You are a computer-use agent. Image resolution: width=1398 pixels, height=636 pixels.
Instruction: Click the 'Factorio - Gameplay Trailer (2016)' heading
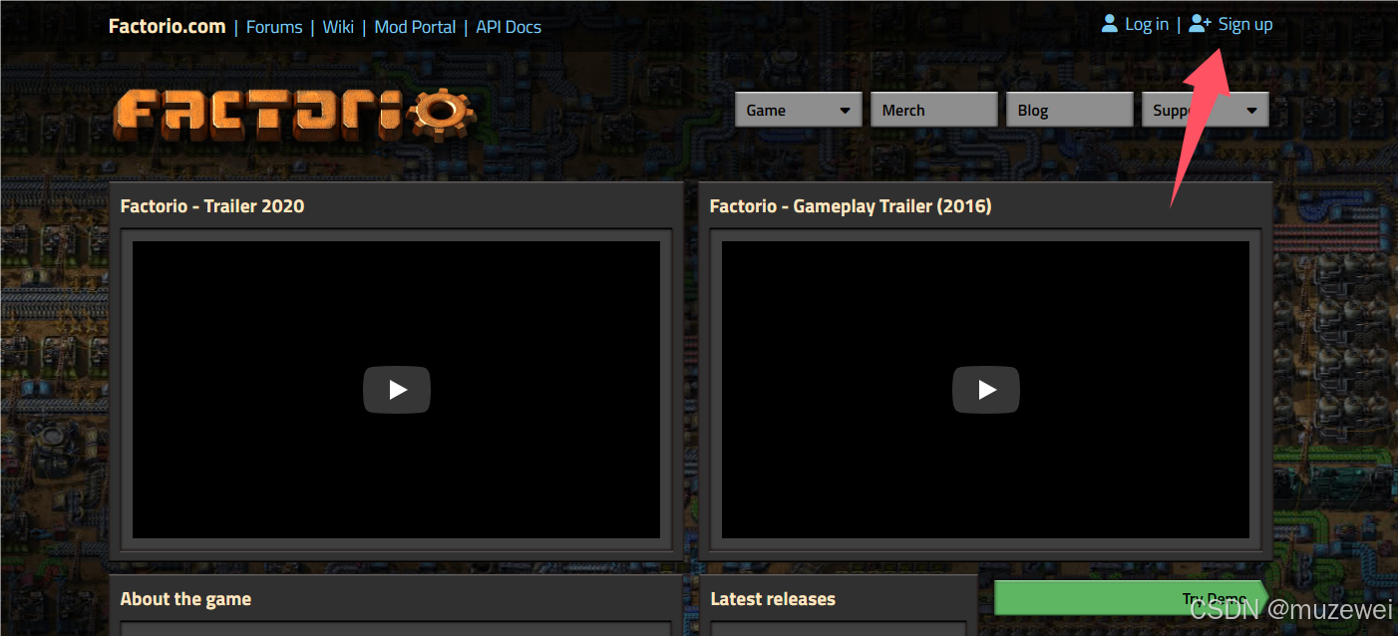pos(851,206)
